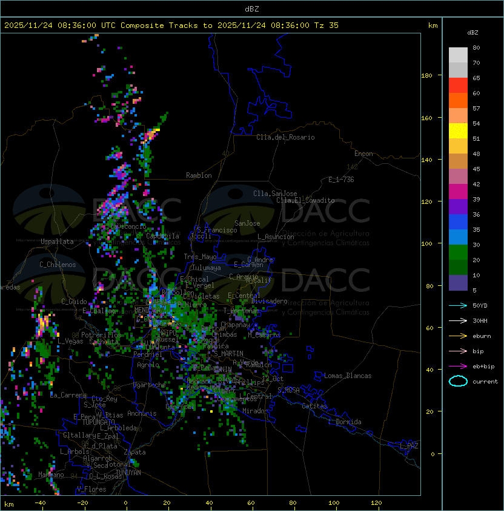Click the 180 tick on vertical km axis
The height and width of the screenshot is (511, 504).
click(426, 76)
